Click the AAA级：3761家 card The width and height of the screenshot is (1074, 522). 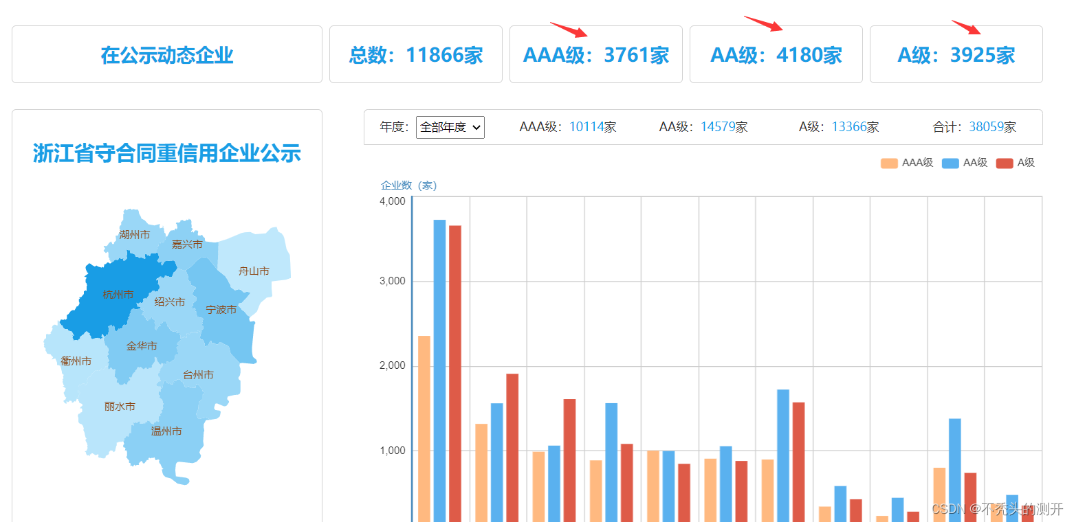click(596, 54)
